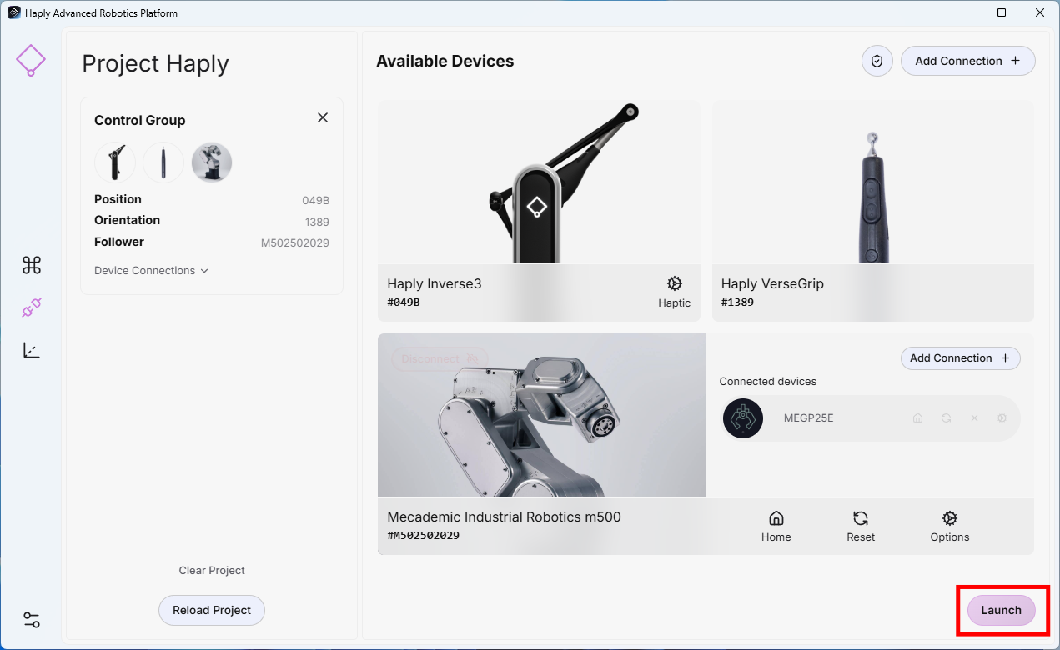Open Haptic gear settings for Inverse3
Viewport: 1060px width, 650px height.
tap(674, 292)
